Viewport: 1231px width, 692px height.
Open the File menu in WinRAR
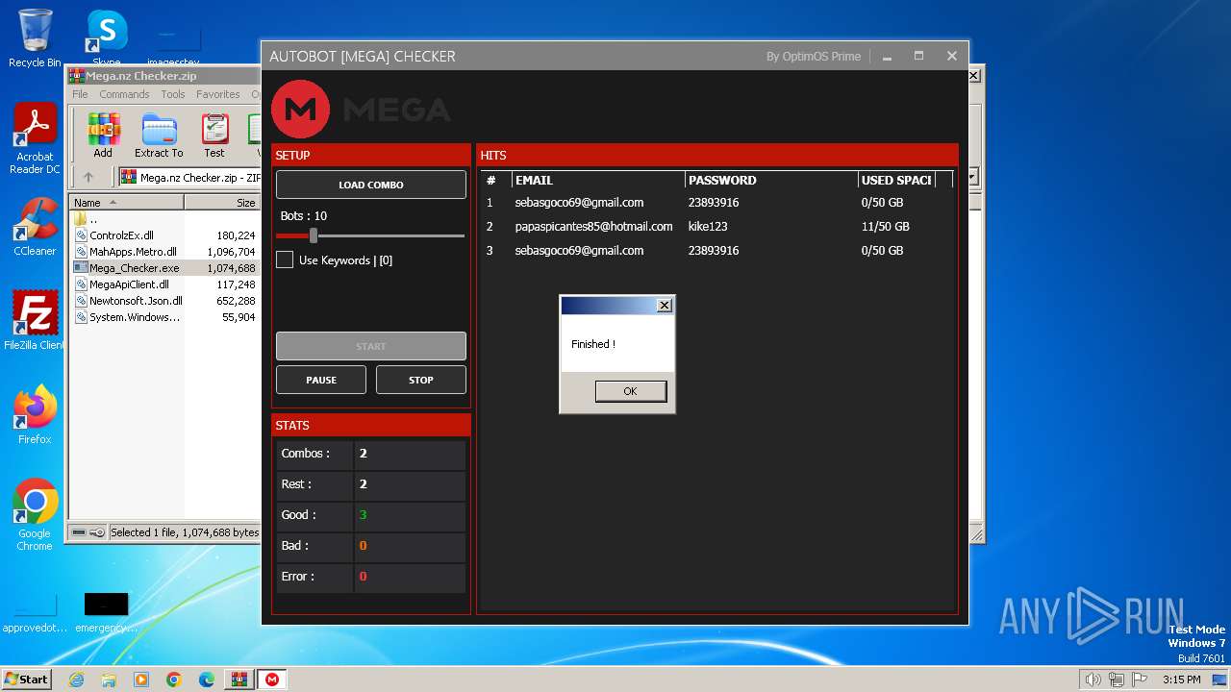click(x=80, y=94)
